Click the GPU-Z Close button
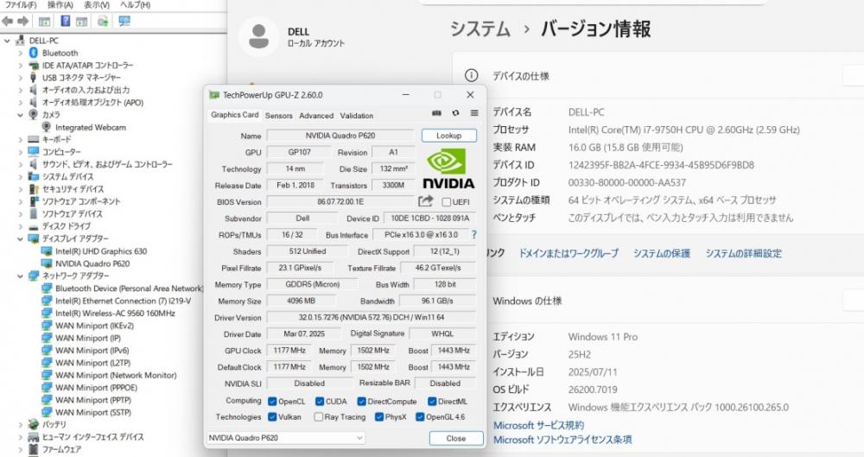Viewport: 864px width, 457px height. coord(456,438)
